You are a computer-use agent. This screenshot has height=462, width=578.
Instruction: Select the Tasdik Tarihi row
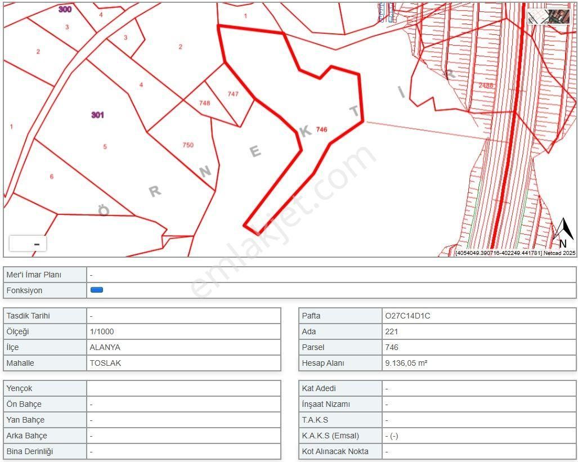click(x=45, y=316)
